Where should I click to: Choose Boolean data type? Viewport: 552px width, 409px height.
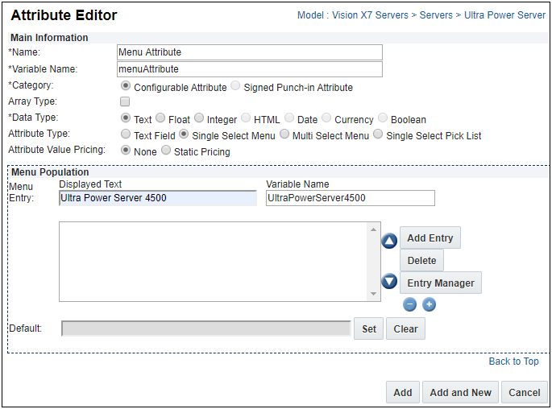(383, 118)
